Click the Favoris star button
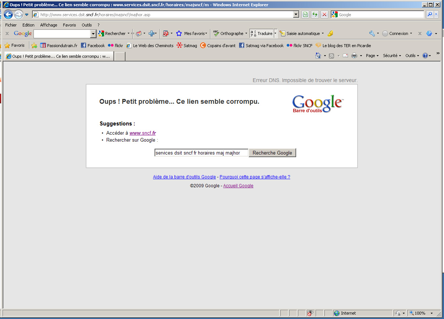The image size is (444, 319). 15,46
